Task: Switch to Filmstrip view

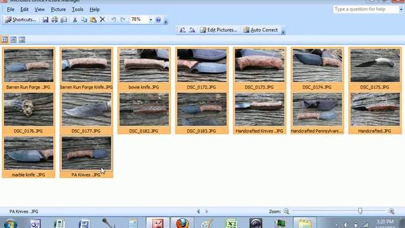Action: click(x=13, y=40)
